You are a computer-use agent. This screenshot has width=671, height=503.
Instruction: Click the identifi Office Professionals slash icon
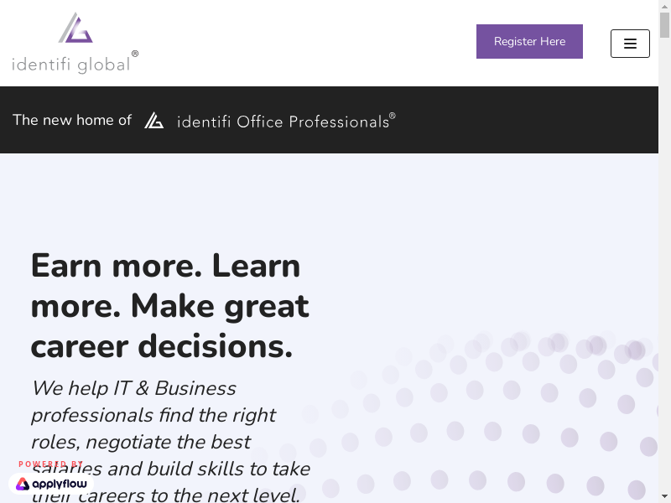point(153,121)
